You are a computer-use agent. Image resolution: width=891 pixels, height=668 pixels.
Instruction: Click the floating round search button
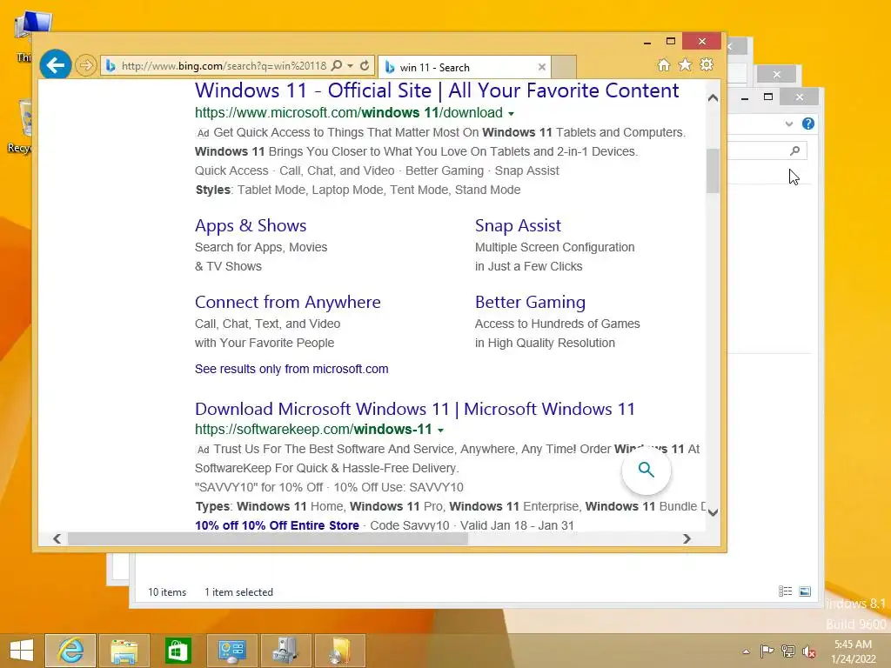click(646, 470)
